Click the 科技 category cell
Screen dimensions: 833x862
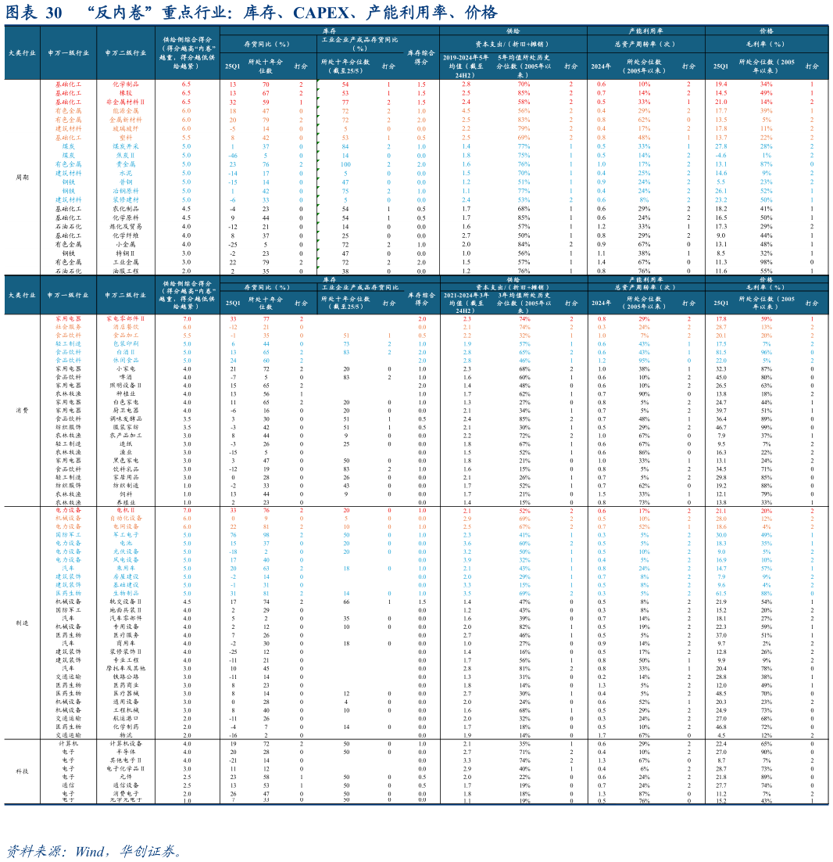(x=22, y=770)
